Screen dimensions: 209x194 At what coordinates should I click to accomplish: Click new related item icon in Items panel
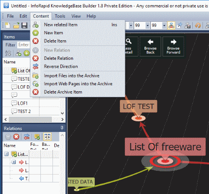19,53
